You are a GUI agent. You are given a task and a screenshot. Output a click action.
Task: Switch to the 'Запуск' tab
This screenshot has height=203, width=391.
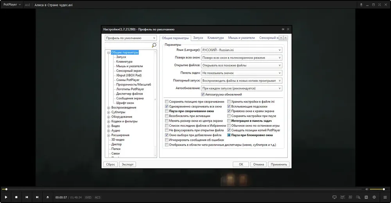pyautogui.click(x=198, y=38)
